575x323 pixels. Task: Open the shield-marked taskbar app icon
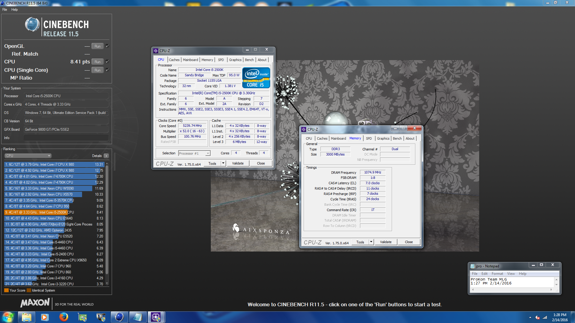click(x=101, y=317)
